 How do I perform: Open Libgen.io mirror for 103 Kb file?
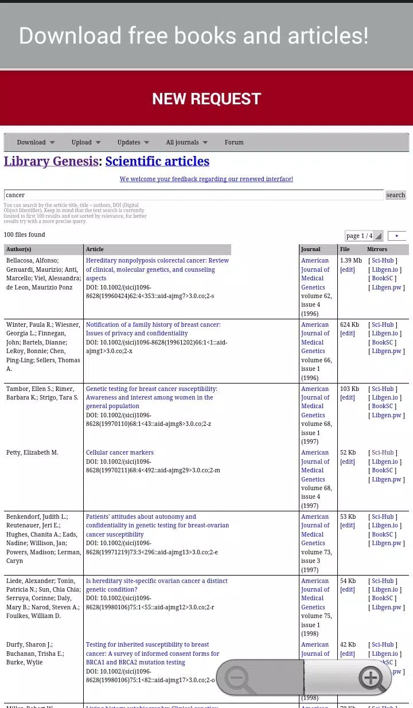pos(384,398)
